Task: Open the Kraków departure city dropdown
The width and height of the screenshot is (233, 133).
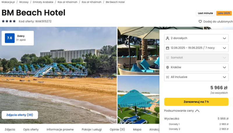Action: coord(196,68)
